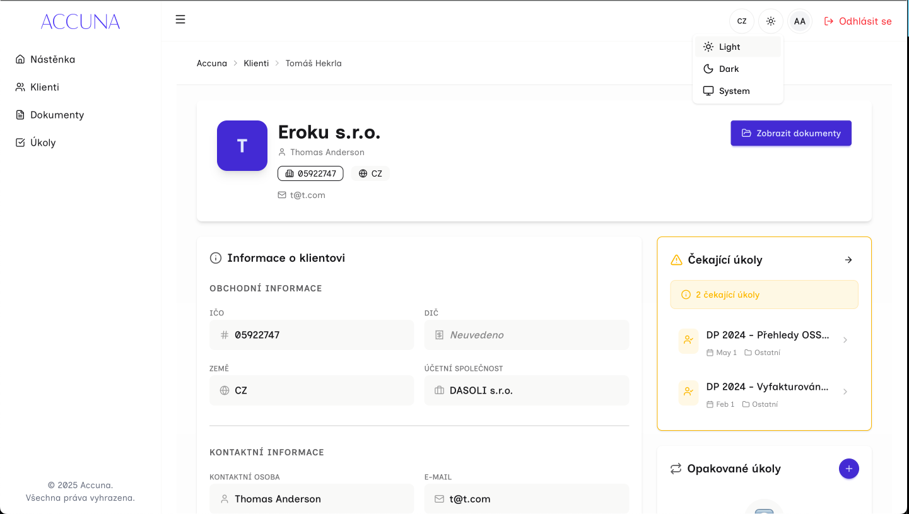Click the AA user avatar
The image size is (909, 514).
799,21
